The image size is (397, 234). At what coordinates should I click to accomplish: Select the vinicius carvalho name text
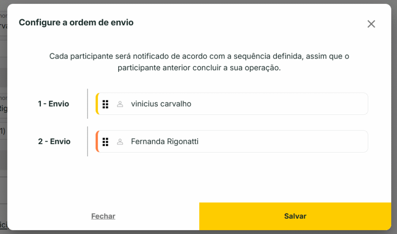(x=161, y=104)
